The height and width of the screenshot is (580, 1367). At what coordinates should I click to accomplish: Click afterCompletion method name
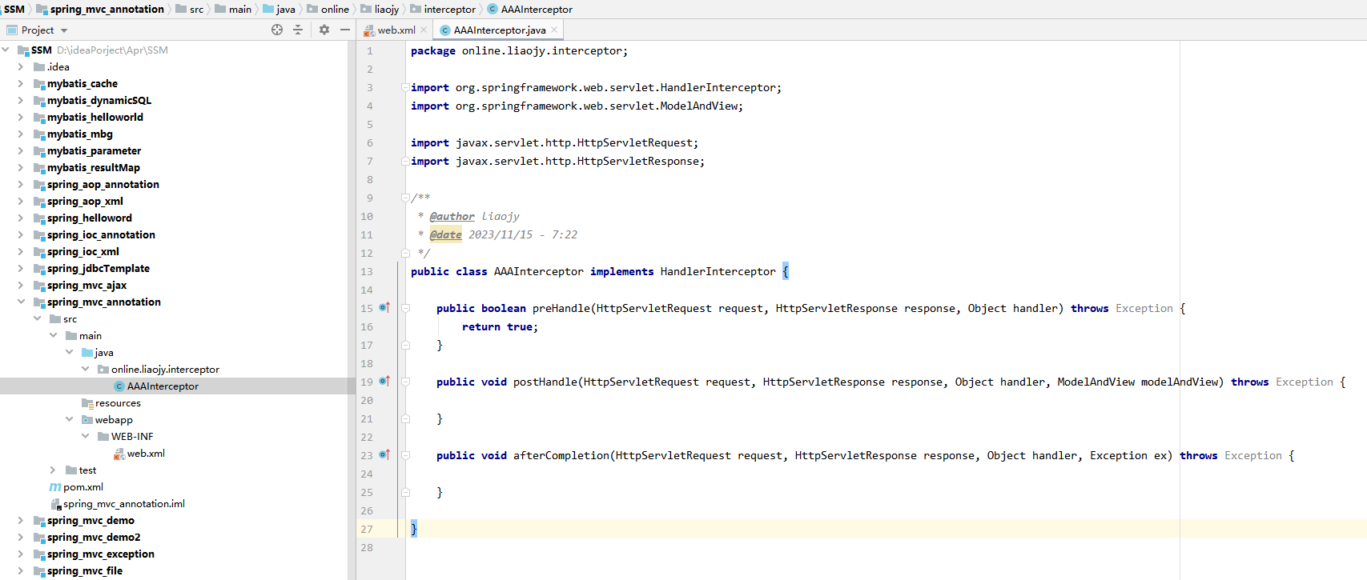click(561, 455)
